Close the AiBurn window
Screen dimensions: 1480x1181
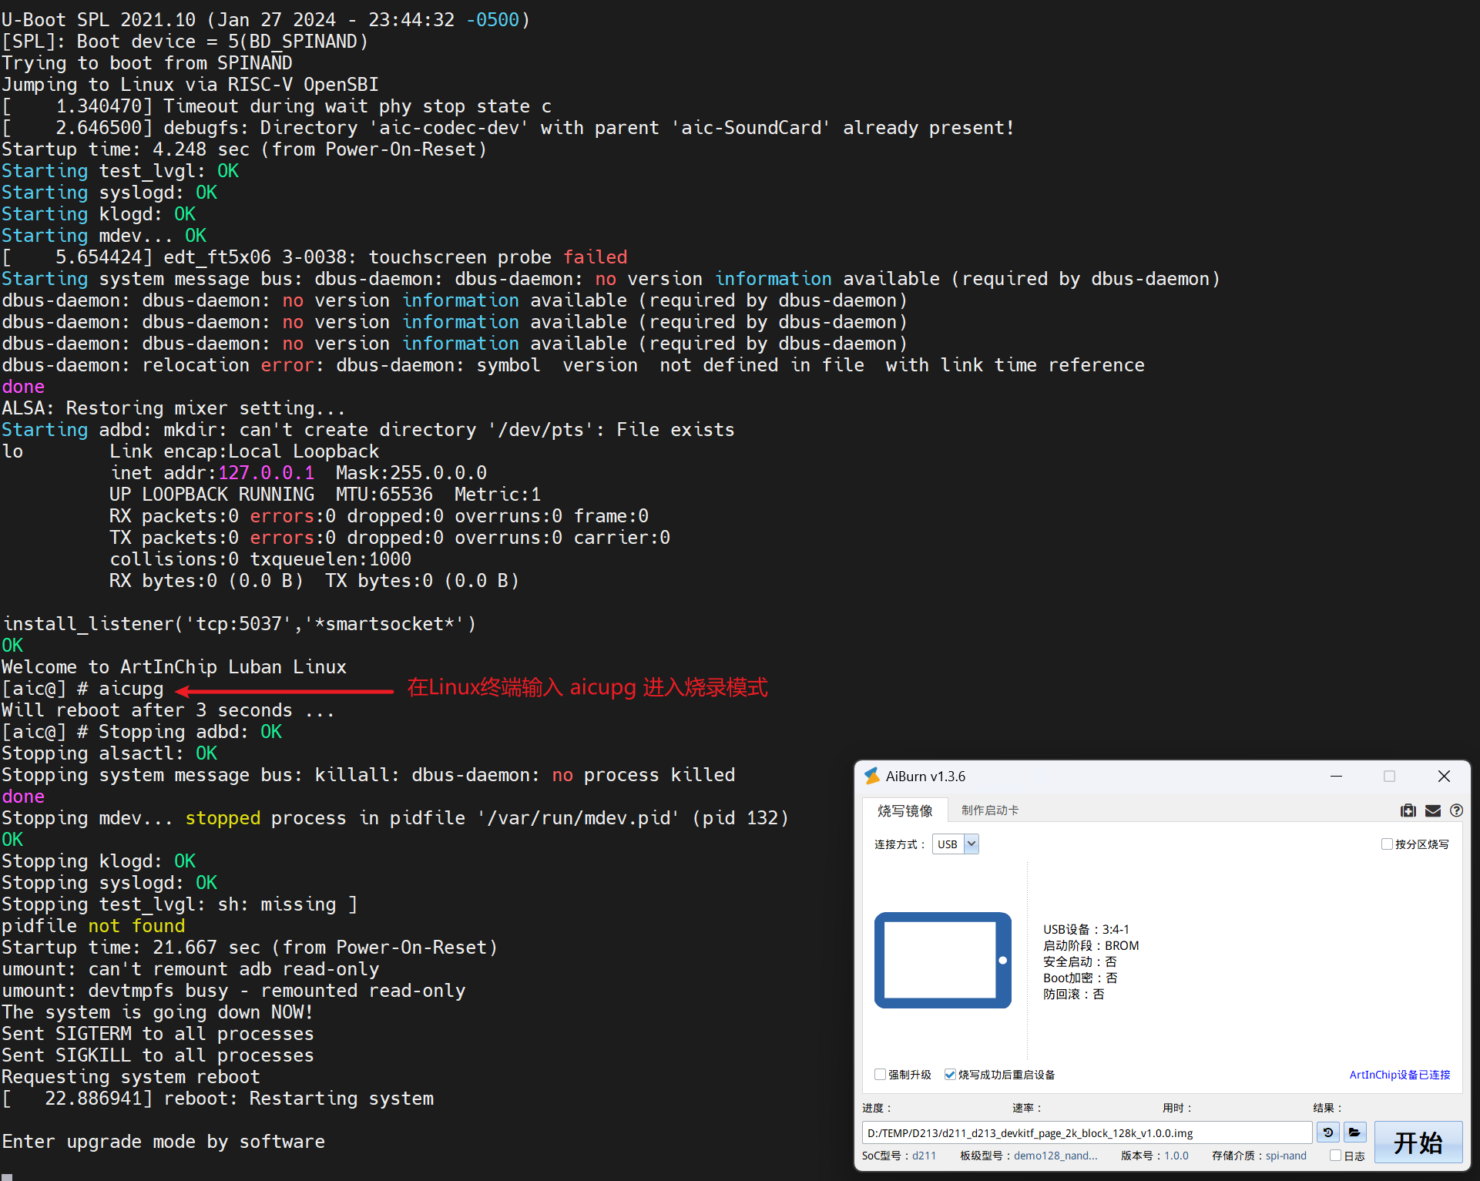[x=1444, y=776]
